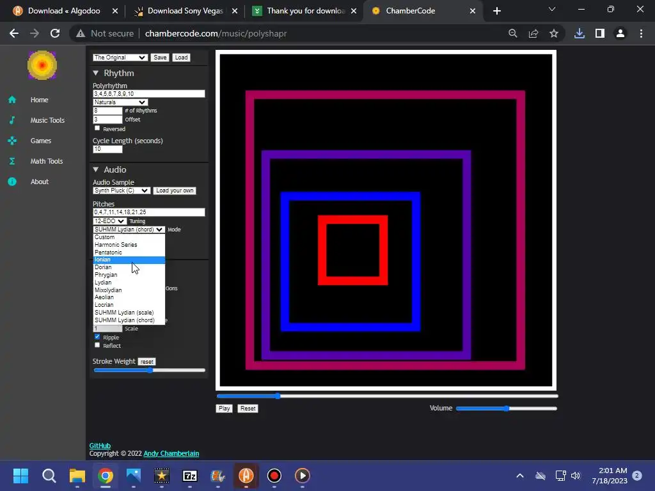The width and height of the screenshot is (655, 491).
Task: Open Chrome downloads icon
Action: point(580,33)
